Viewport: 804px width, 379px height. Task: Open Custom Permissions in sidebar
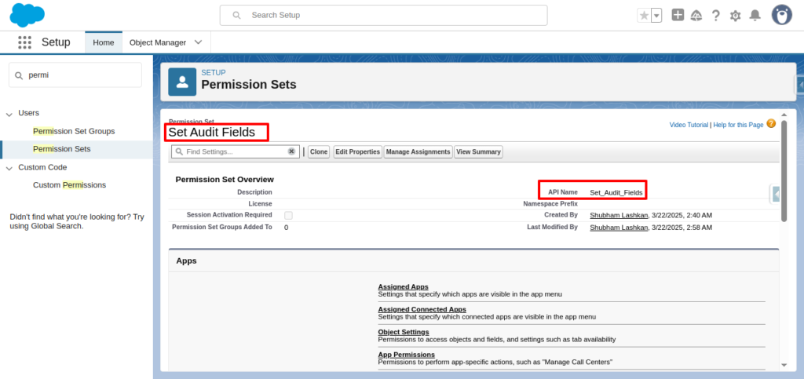pyautogui.click(x=69, y=185)
